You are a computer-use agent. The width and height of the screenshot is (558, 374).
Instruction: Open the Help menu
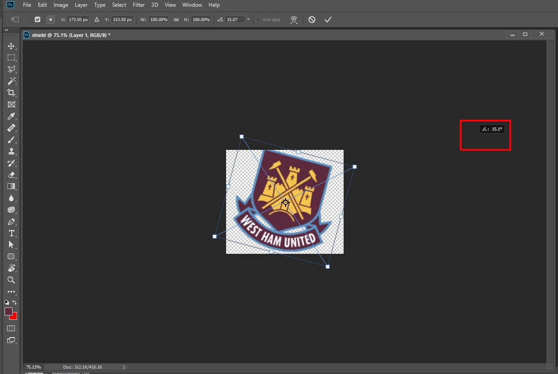tap(214, 5)
